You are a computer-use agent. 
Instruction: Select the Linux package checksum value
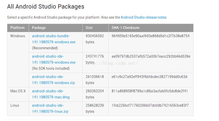coord(150,106)
